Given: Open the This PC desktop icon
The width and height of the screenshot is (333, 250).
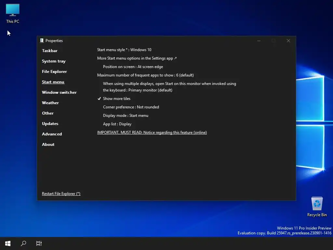Looking at the screenshot, I should (13, 14).
